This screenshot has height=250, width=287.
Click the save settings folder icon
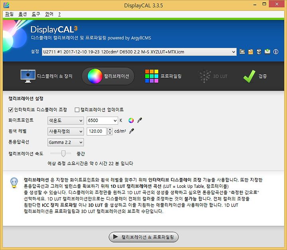coord(251,52)
